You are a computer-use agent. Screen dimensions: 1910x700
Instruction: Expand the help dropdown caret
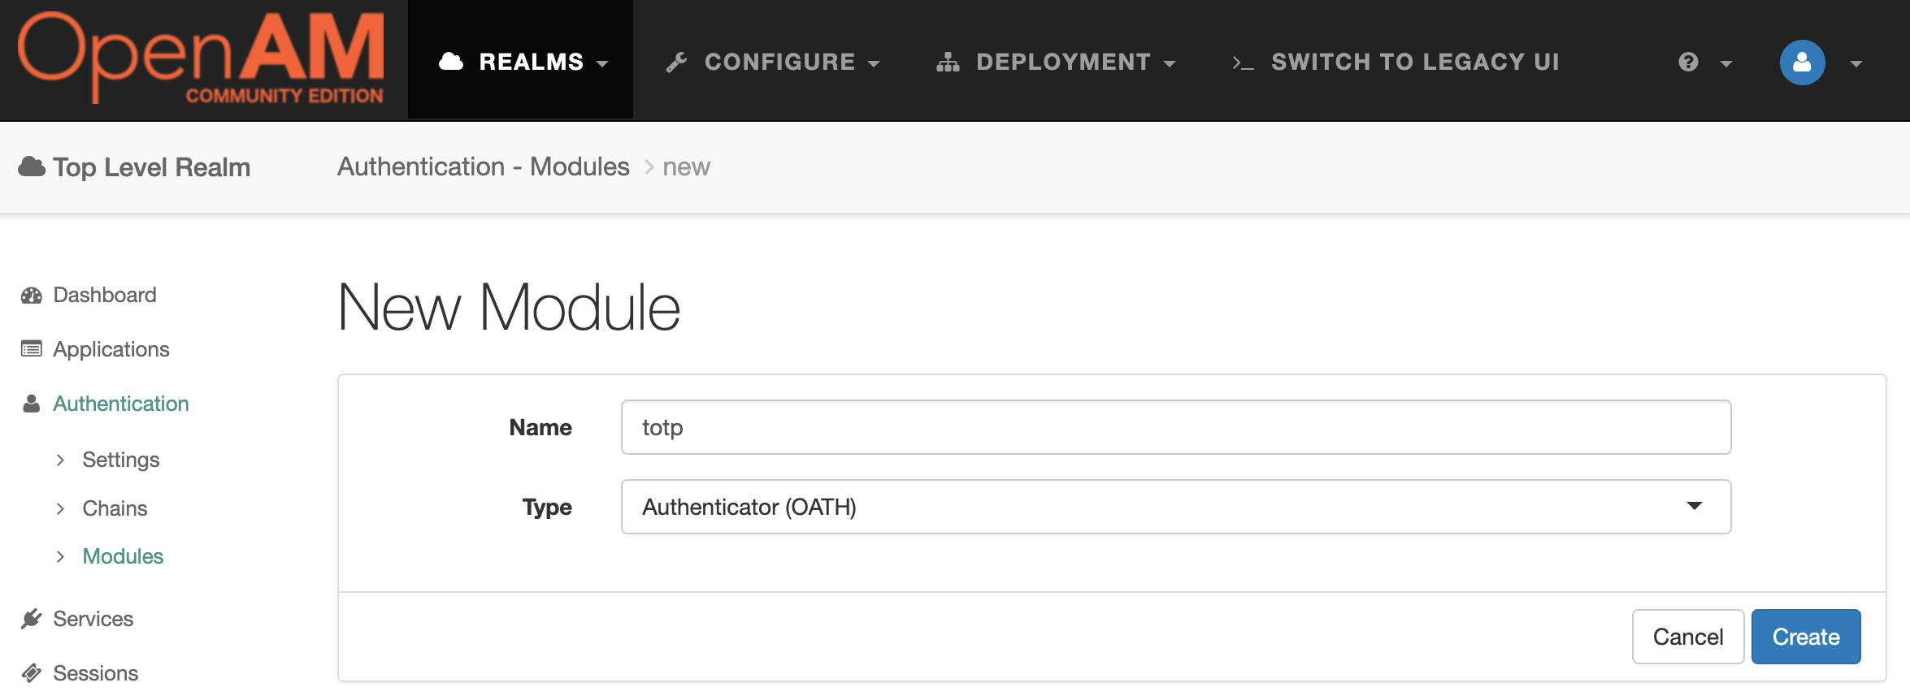pos(1726,63)
